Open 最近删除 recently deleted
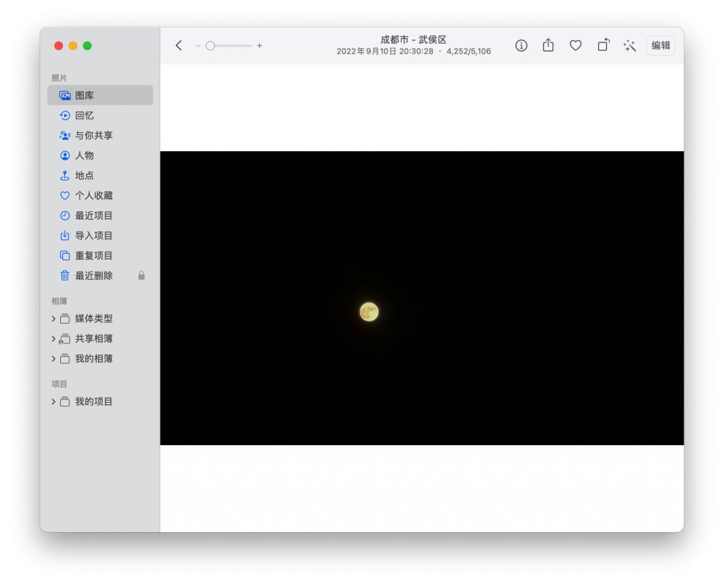This screenshot has width=724, height=585. [100, 276]
